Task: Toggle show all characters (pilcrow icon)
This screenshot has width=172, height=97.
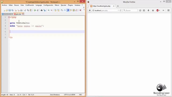Action: coord(65,10)
